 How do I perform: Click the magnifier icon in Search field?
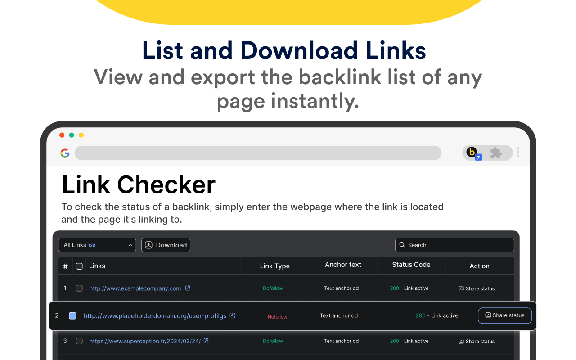(402, 245)
